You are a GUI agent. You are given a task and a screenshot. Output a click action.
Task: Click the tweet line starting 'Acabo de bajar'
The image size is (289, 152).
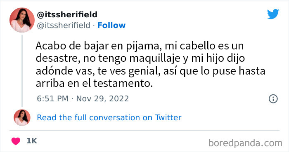pyautogui.click(x=140, y=46)
